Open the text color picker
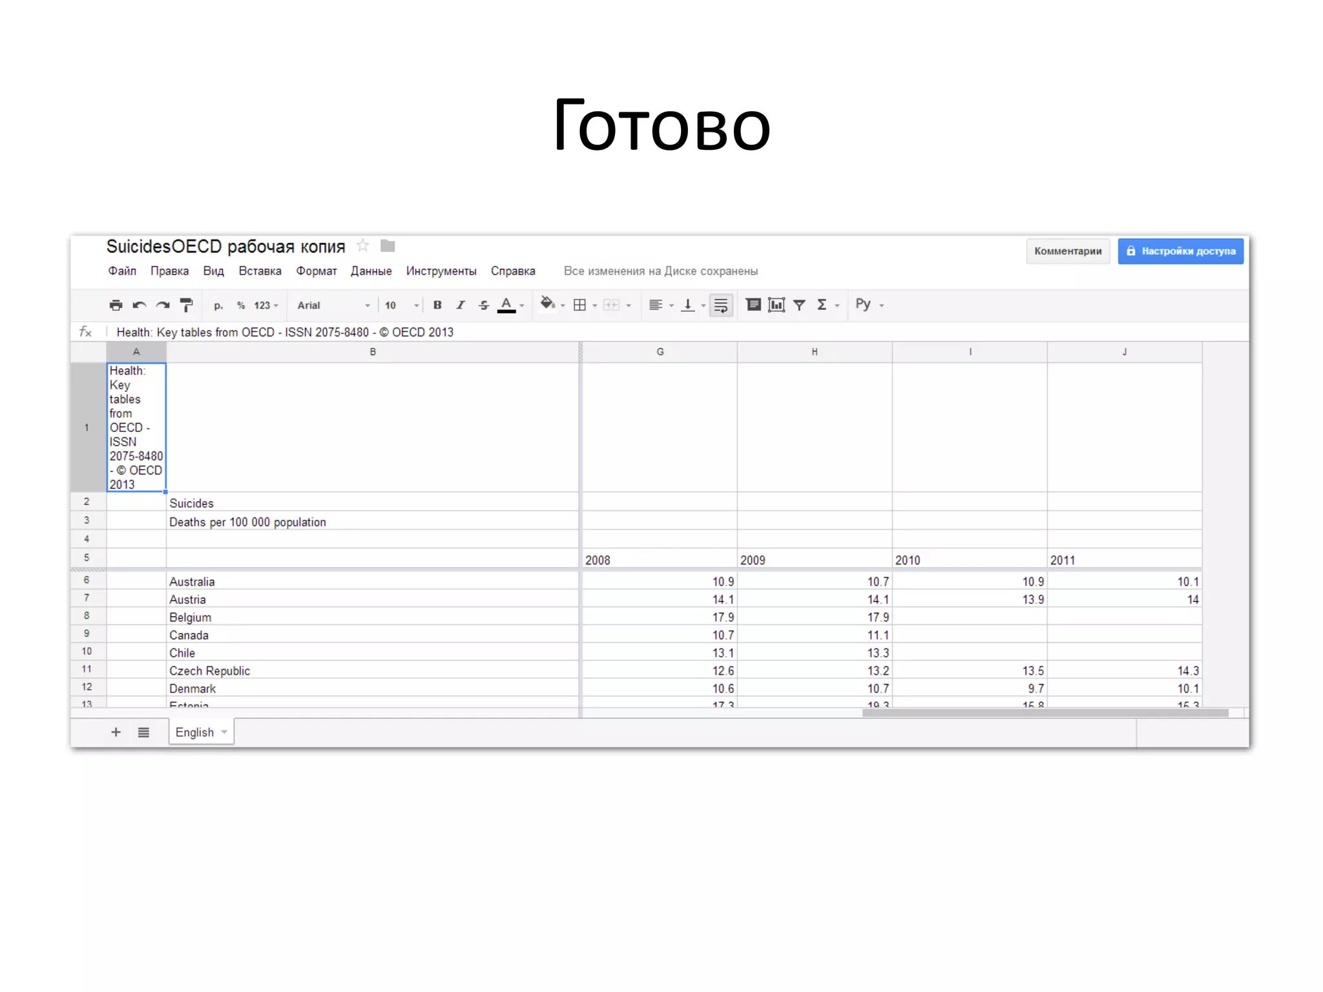 click(510, 305)
